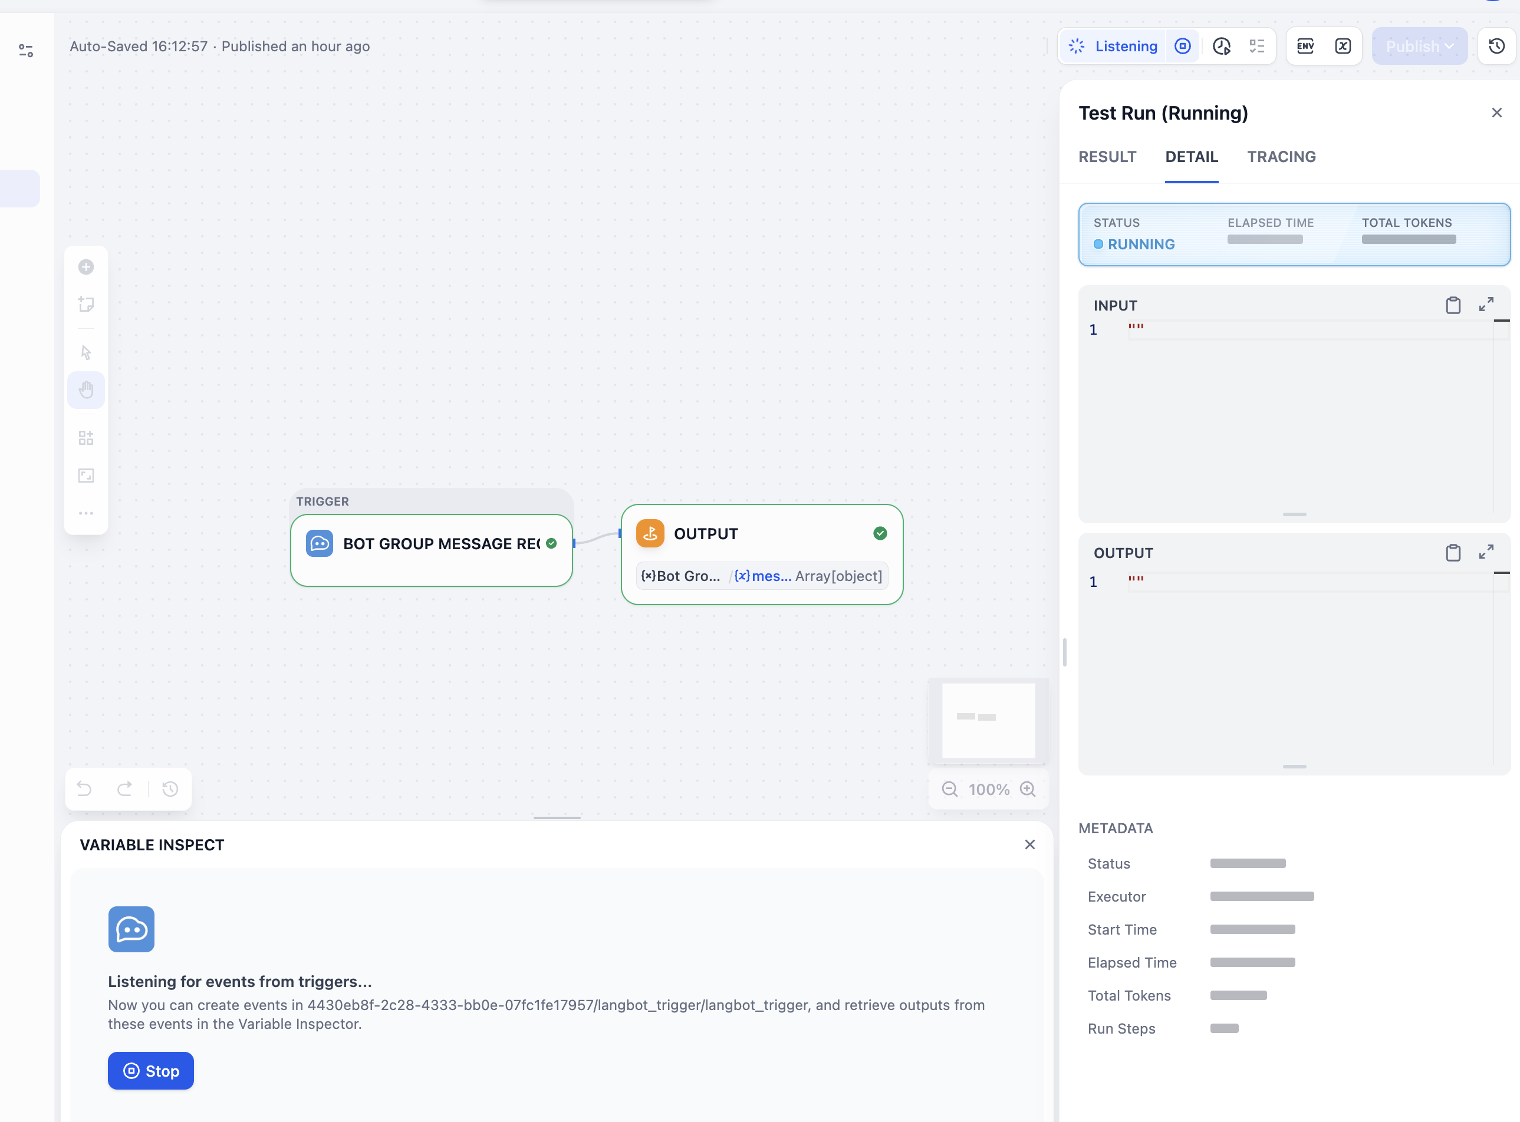Open the ENV environment variables panel

click(x=1305, y=46)
